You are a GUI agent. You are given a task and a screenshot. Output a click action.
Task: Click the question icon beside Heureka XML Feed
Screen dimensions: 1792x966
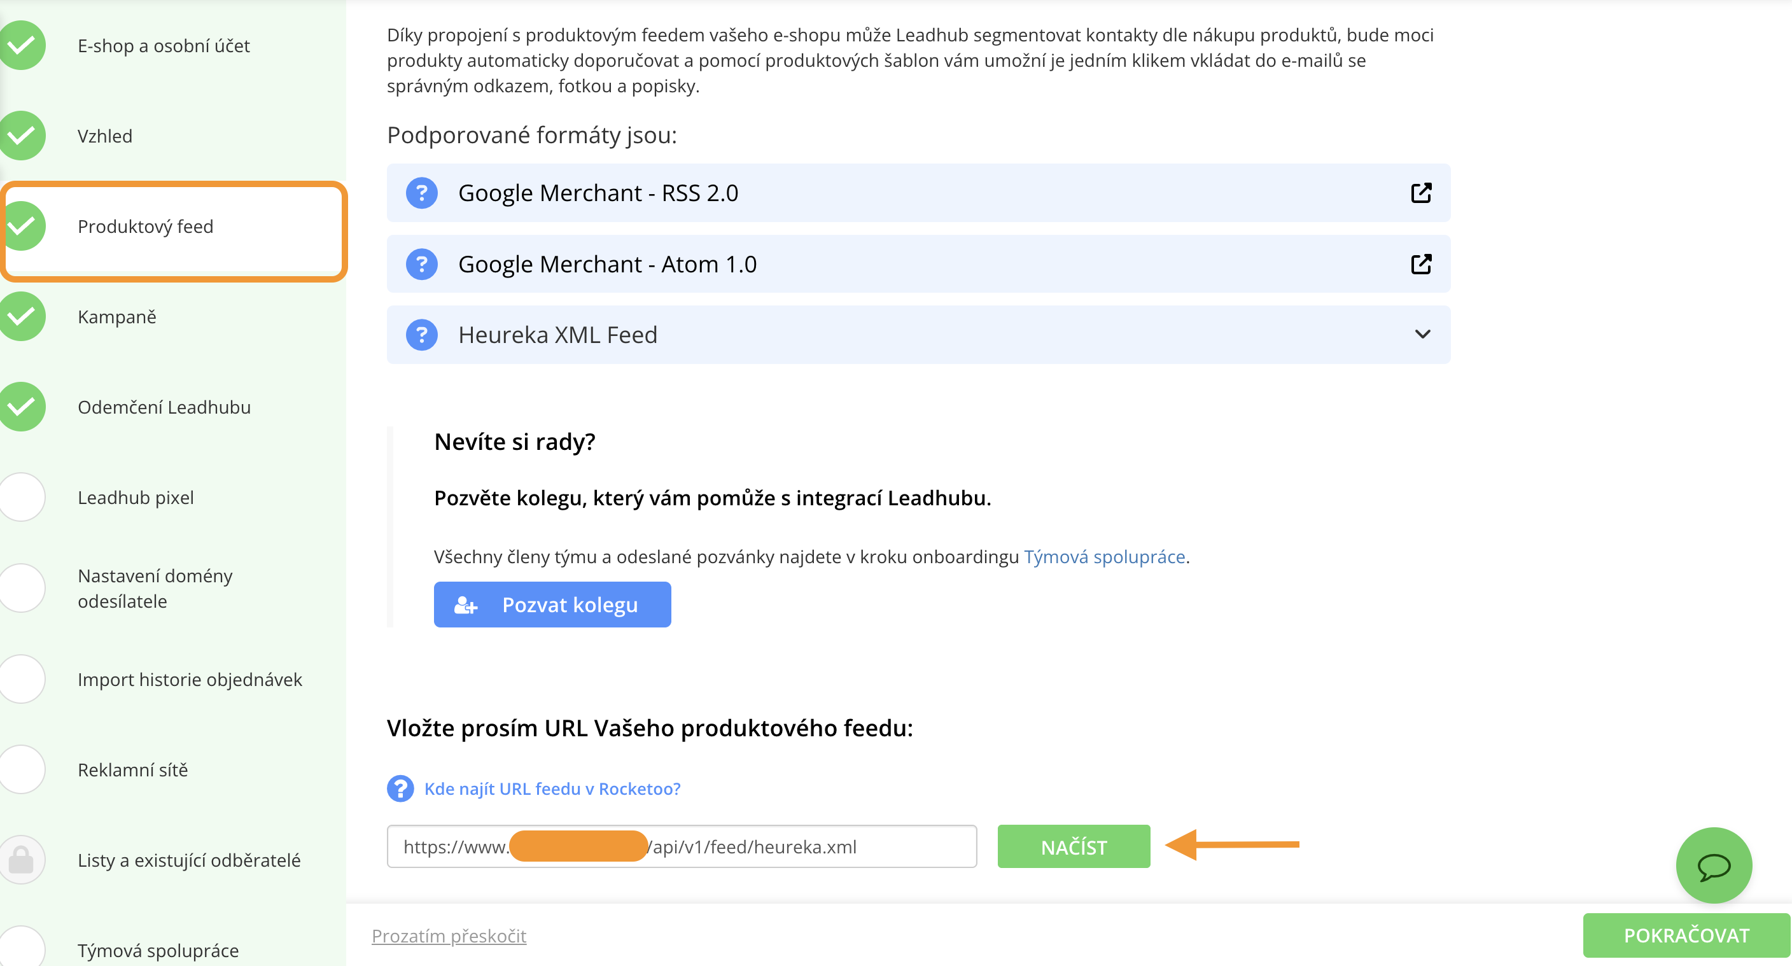(x=421, y=335)
